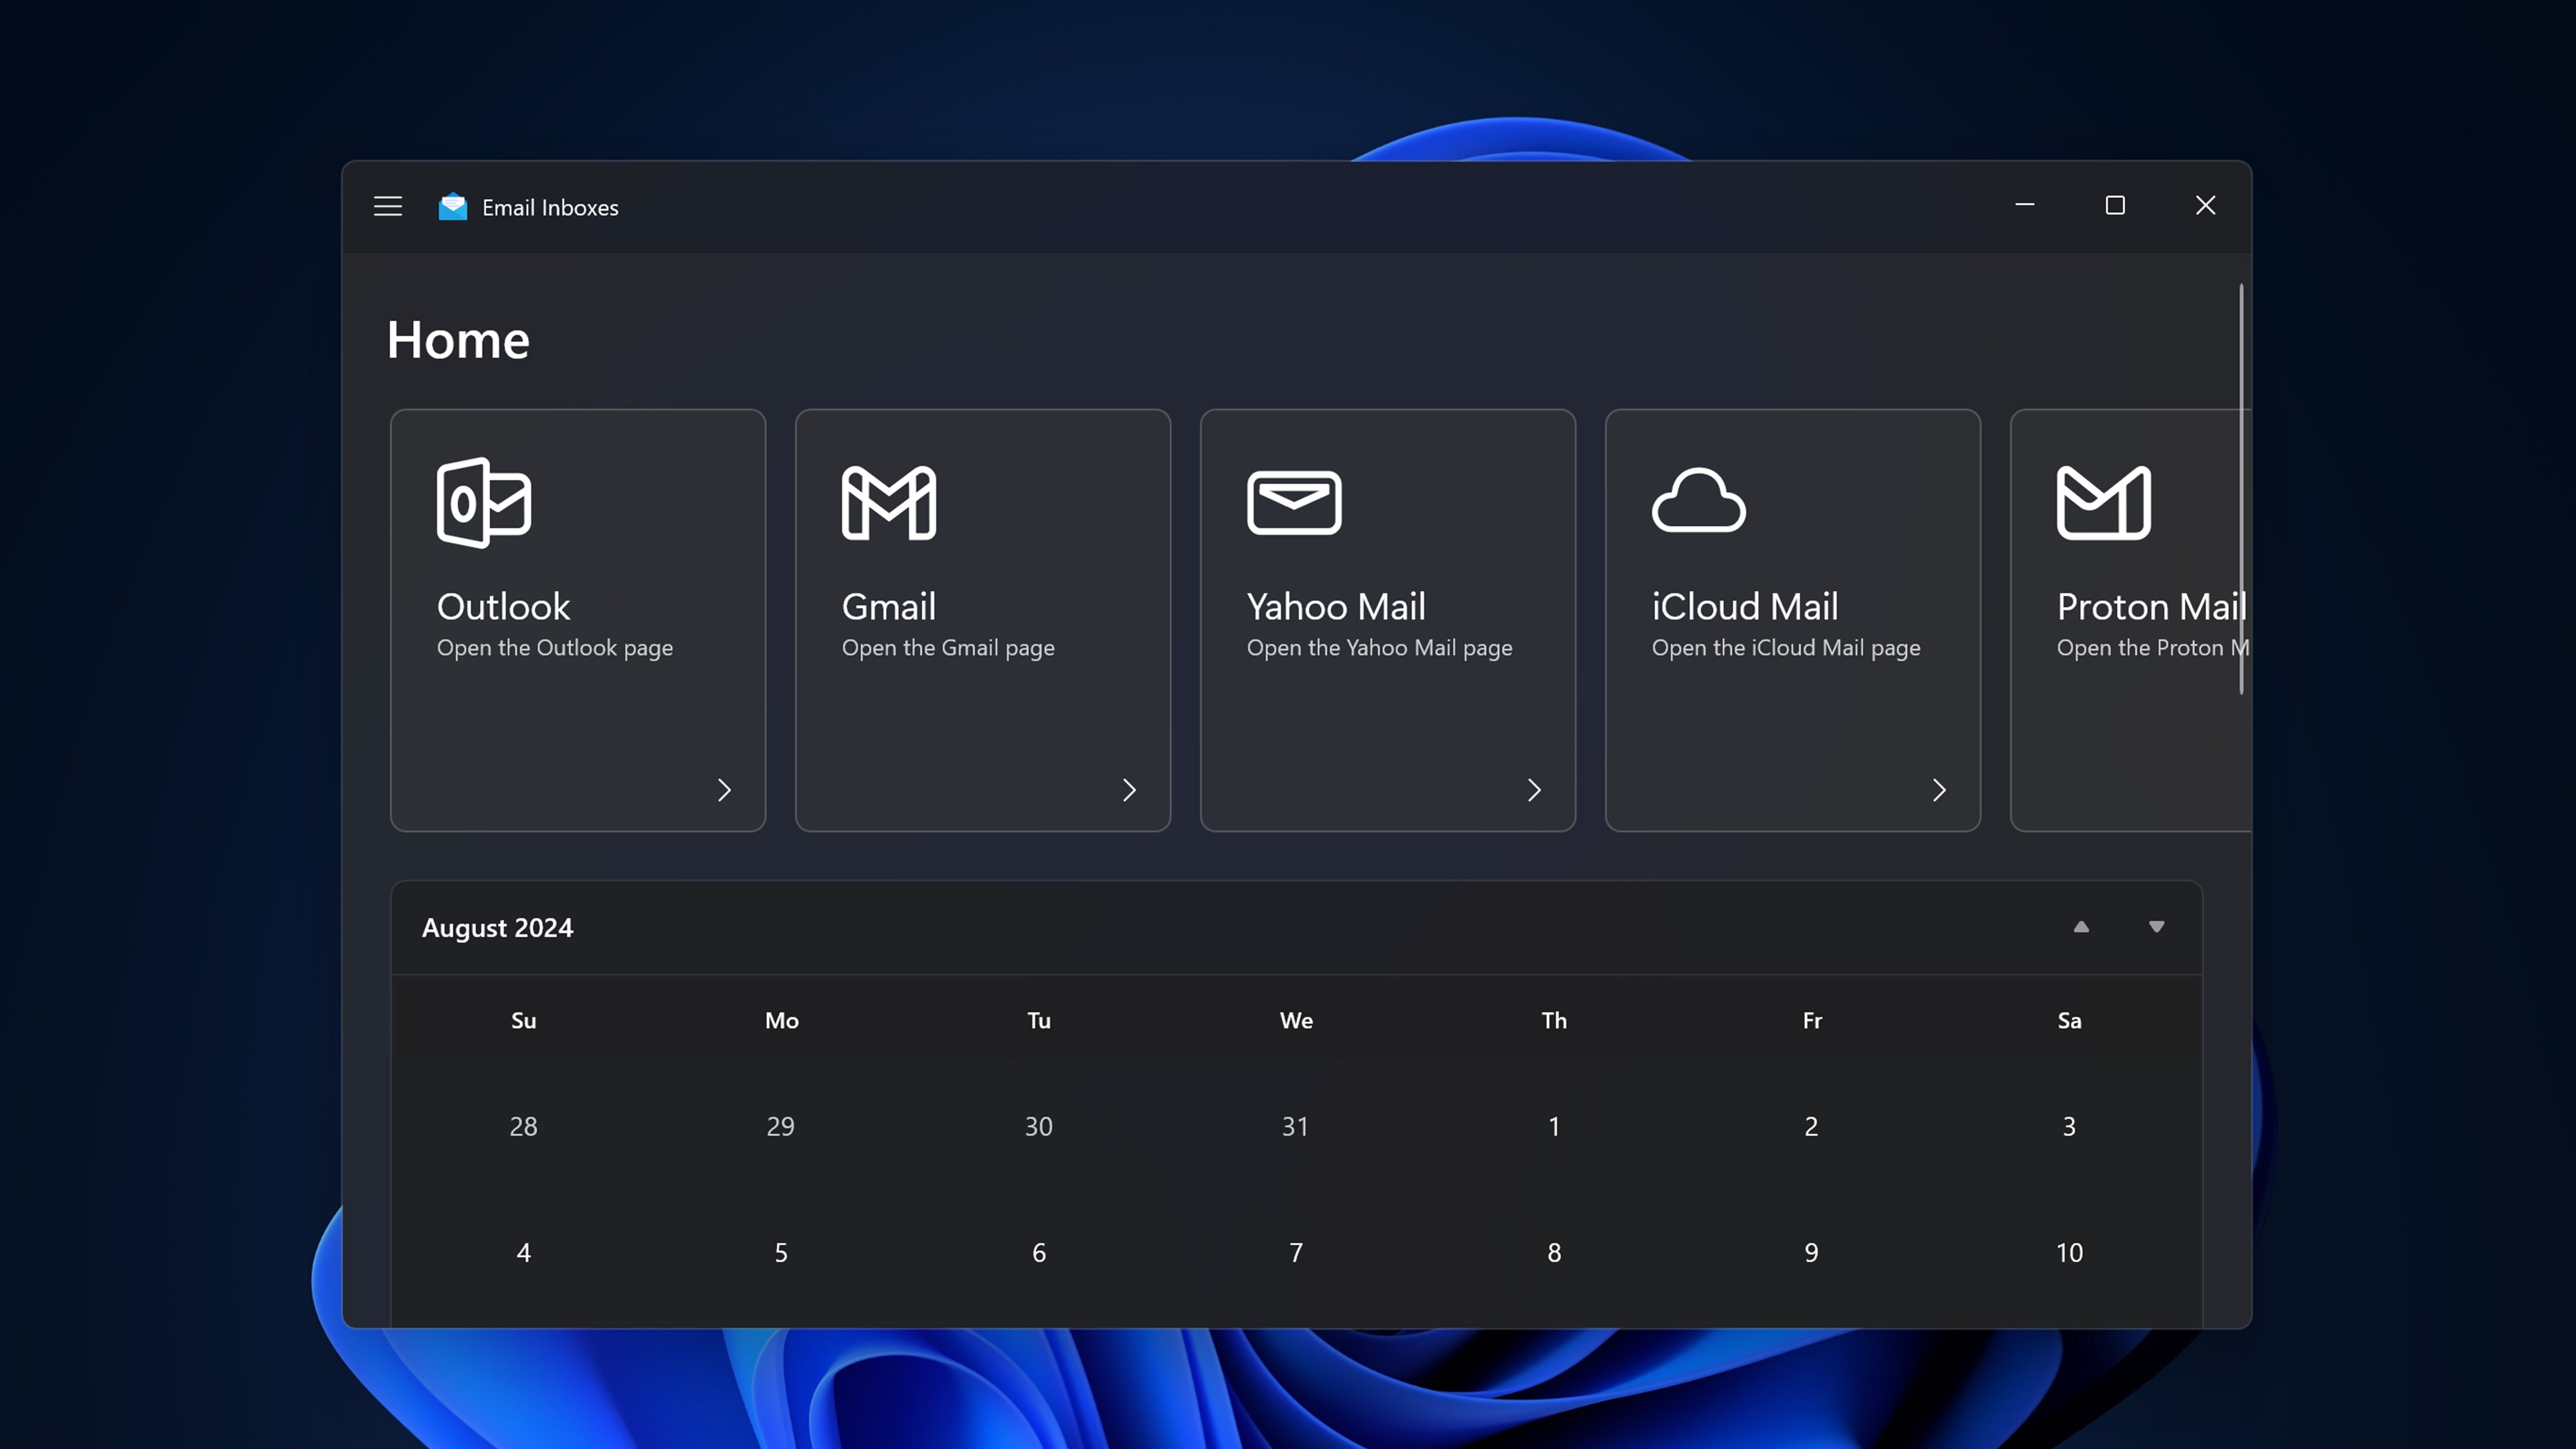Click chevron arrow on Yahoo Mail card
Image resolution: width=2576 pixels, height=1449 pixels.
coord(1534,790)
